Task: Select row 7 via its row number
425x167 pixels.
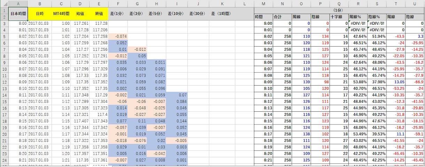Action: coord(4,49)
